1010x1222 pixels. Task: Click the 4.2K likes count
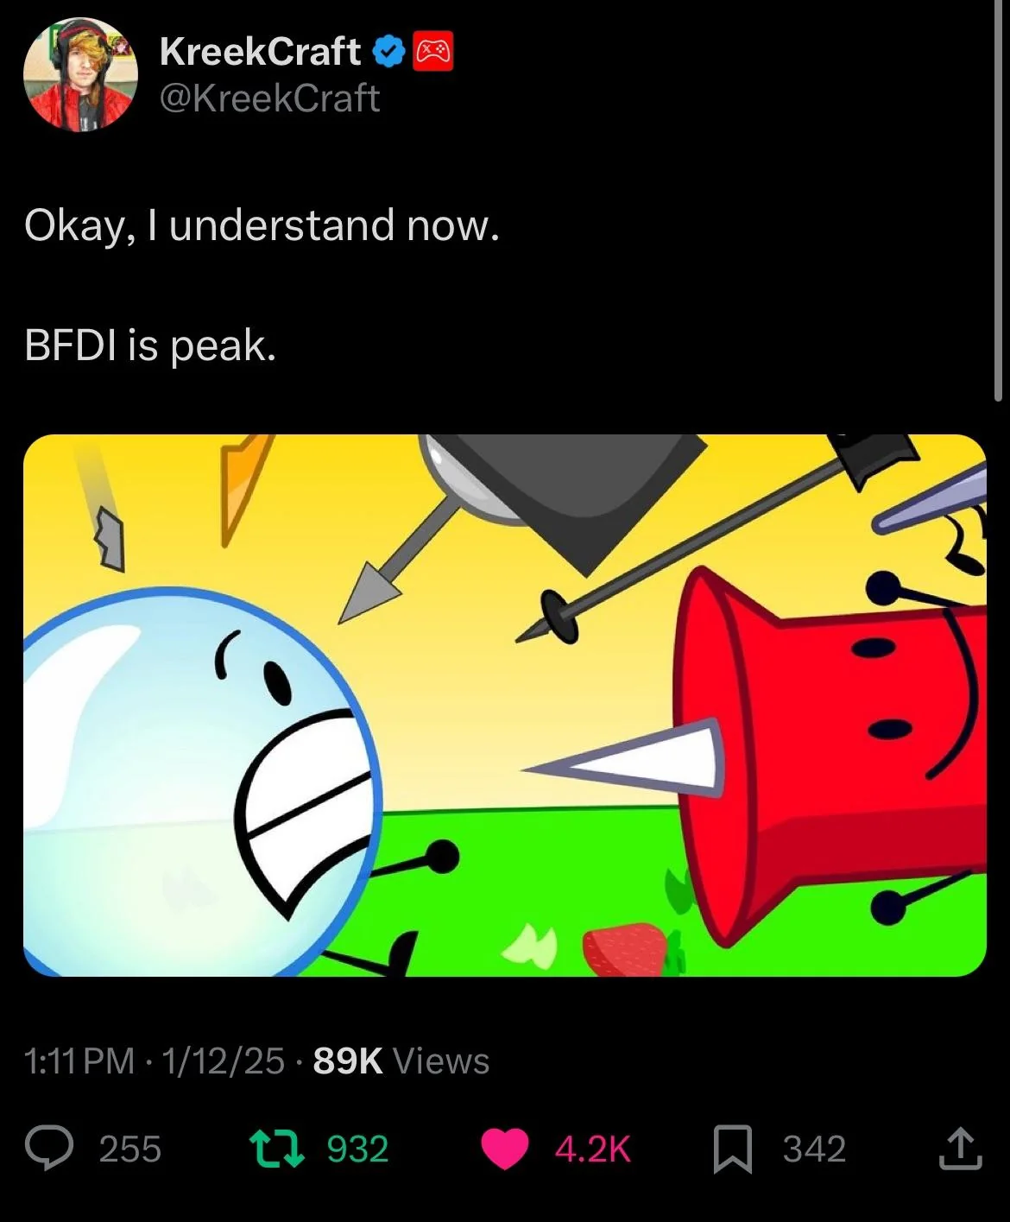593,1149
